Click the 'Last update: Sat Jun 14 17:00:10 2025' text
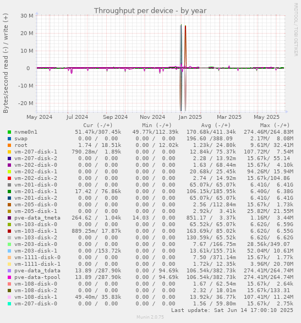Image resolution: width=301 pixels, height=323 pixels. tap(232, 310)
